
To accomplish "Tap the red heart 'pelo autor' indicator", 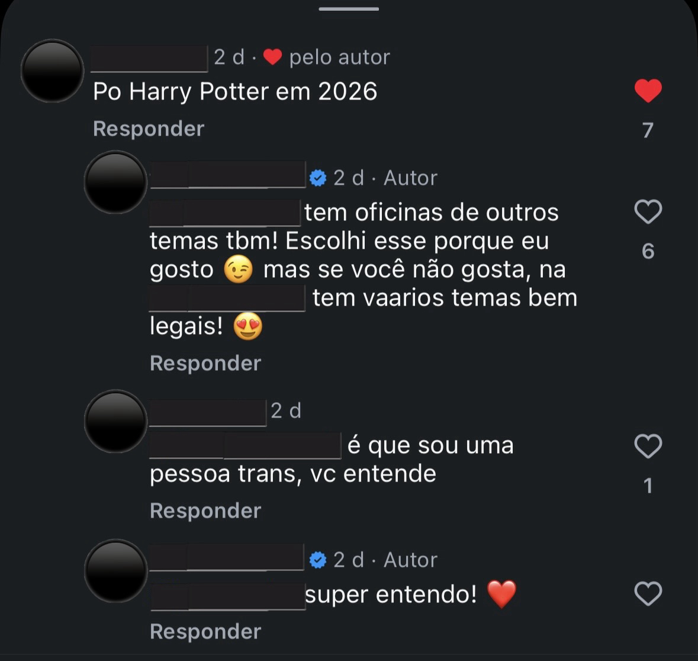I will [272, 57].
